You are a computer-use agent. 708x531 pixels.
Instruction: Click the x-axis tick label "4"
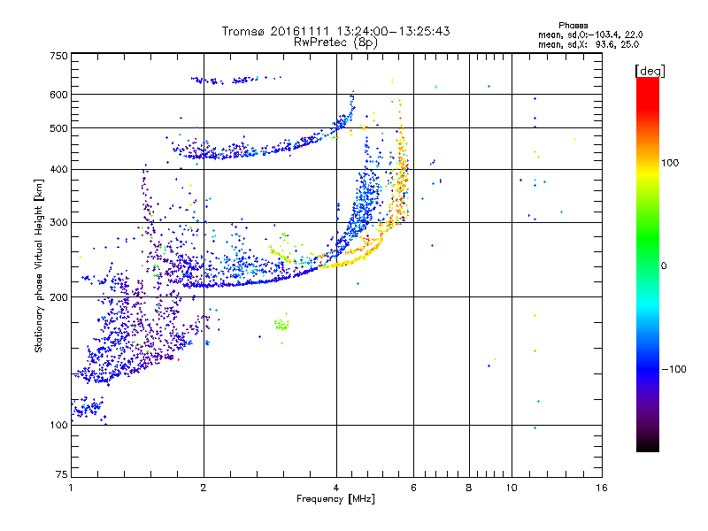[336, 488]
